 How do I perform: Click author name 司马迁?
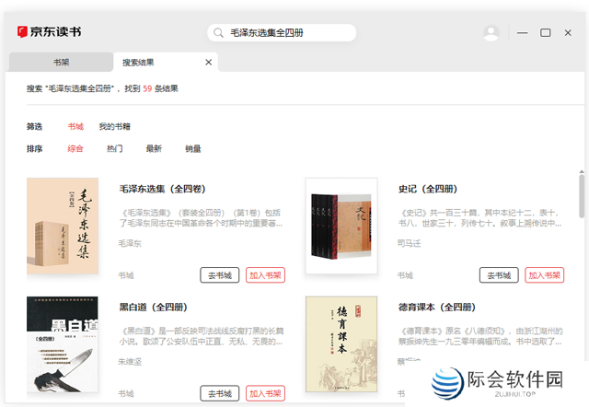pos(409,243)
